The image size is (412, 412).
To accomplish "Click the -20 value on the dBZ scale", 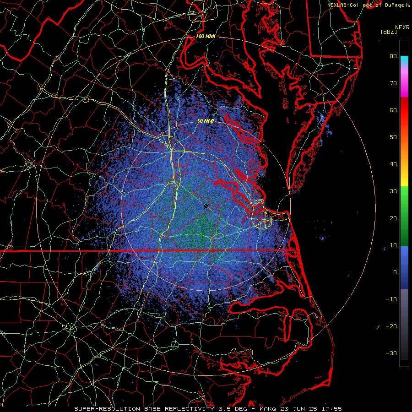I will pos(391,326).
